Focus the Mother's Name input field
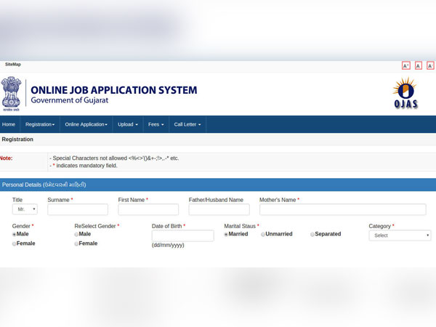Image resolution: width=436 pixels, height=327 pixels. pos(342,209)
